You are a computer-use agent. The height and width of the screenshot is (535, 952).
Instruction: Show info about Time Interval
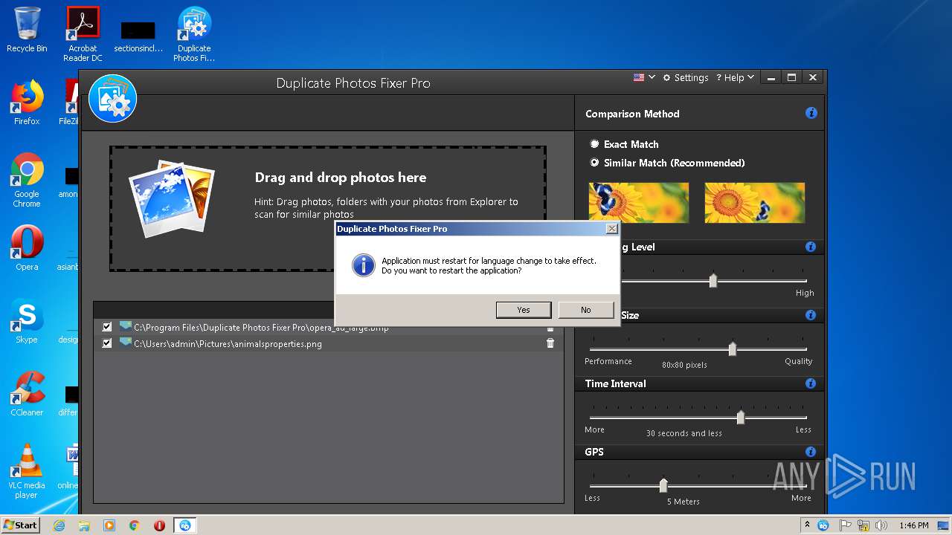click(x=811, y=383)
